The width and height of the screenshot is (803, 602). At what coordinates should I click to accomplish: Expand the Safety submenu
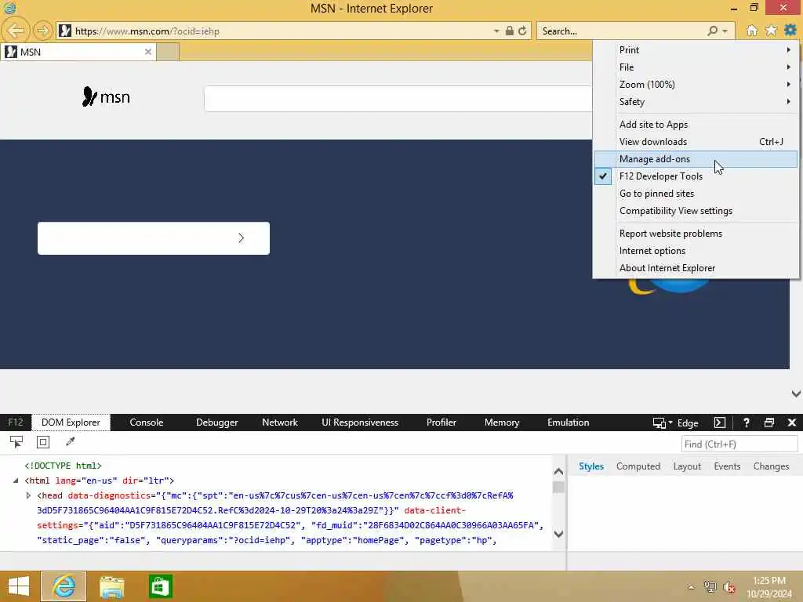click(x=696, y=101)
